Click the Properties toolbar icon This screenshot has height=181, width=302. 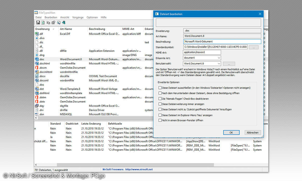tap(53, 23)
